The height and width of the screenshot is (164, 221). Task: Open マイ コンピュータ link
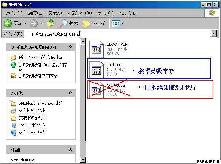pos(32,125)
